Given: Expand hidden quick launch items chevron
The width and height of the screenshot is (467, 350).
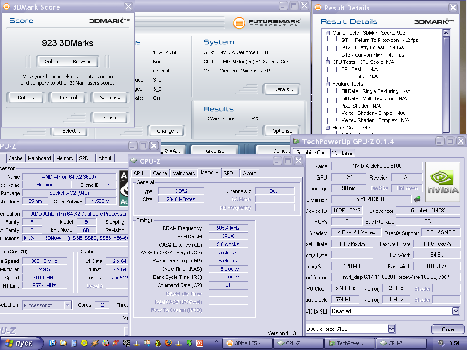Looking at the screenshot, I should tap(217, 340).
